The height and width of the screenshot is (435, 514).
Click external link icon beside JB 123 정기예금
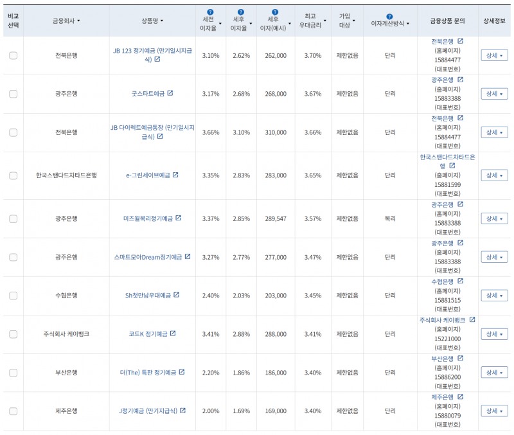tap(157, 59)
